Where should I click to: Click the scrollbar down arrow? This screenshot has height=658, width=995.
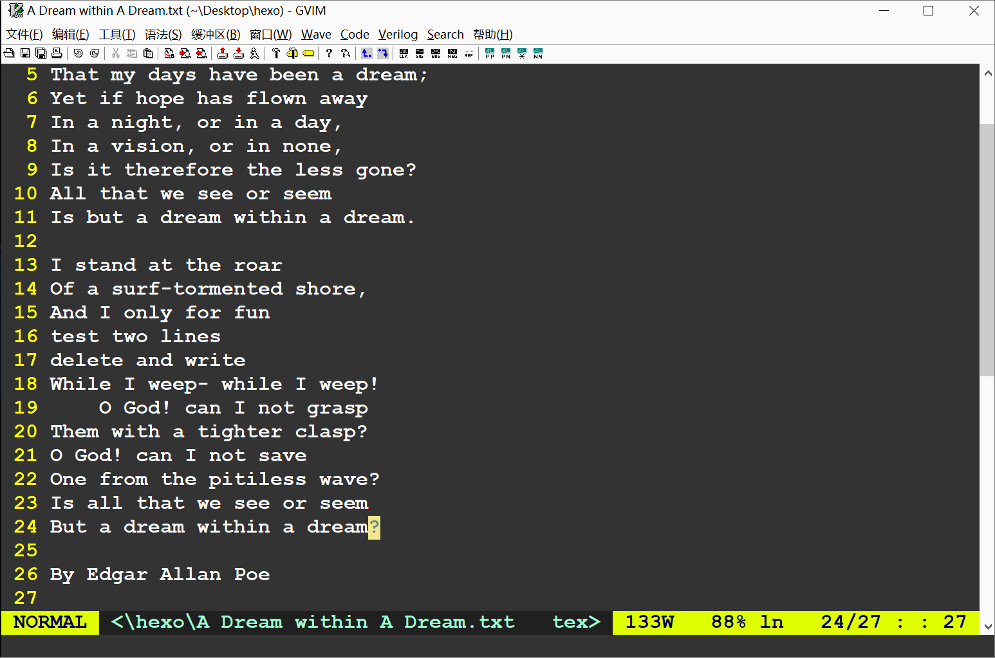(987, 626)
